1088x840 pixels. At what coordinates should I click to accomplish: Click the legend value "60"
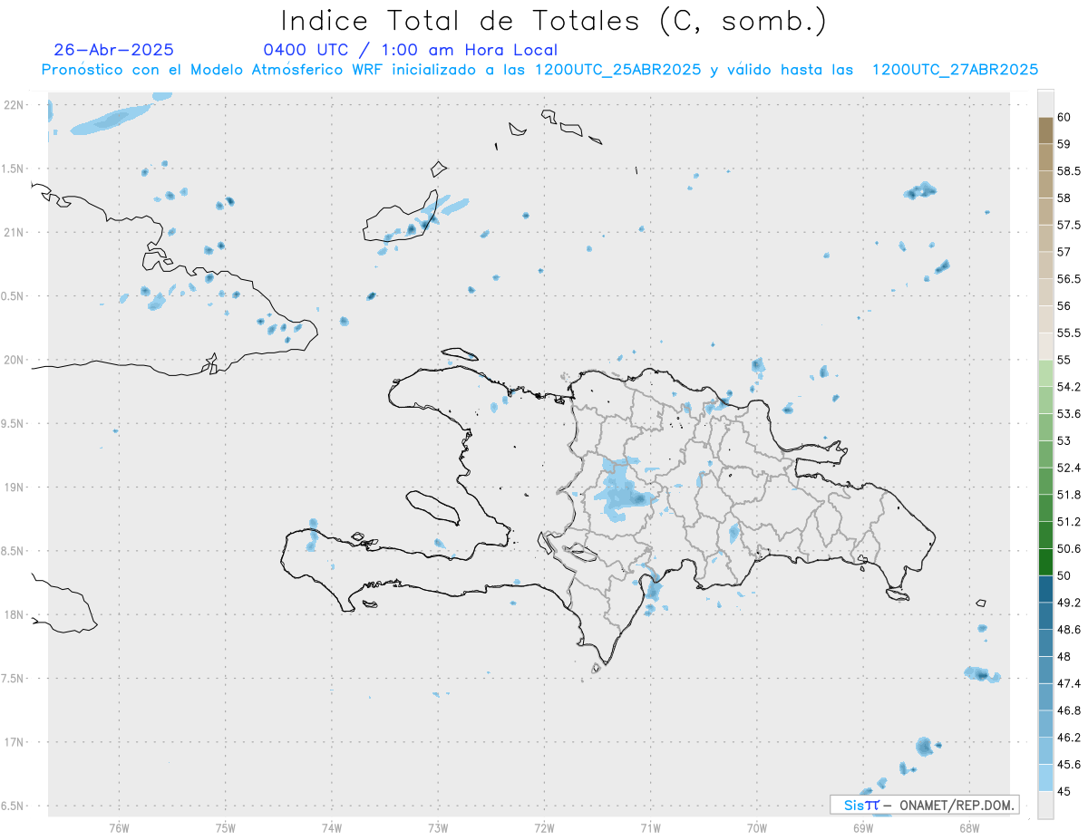click(x=1064, y=117)
